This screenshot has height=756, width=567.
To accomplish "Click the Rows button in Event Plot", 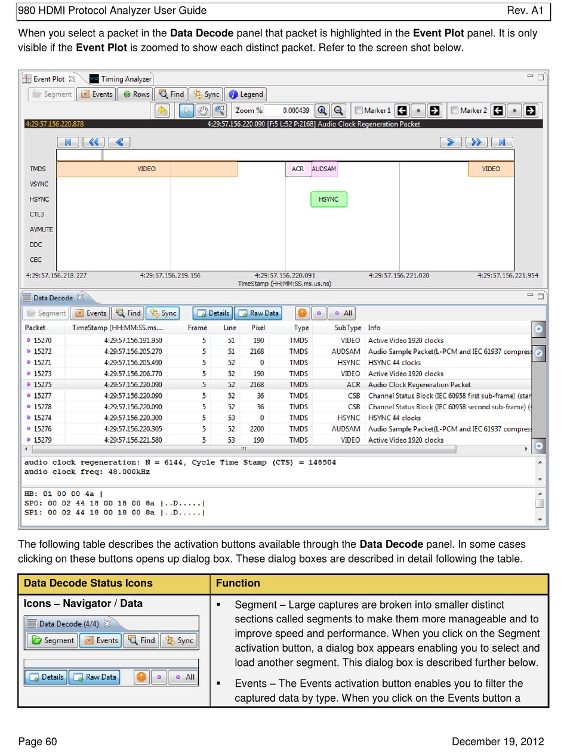I will click(135, 94).
